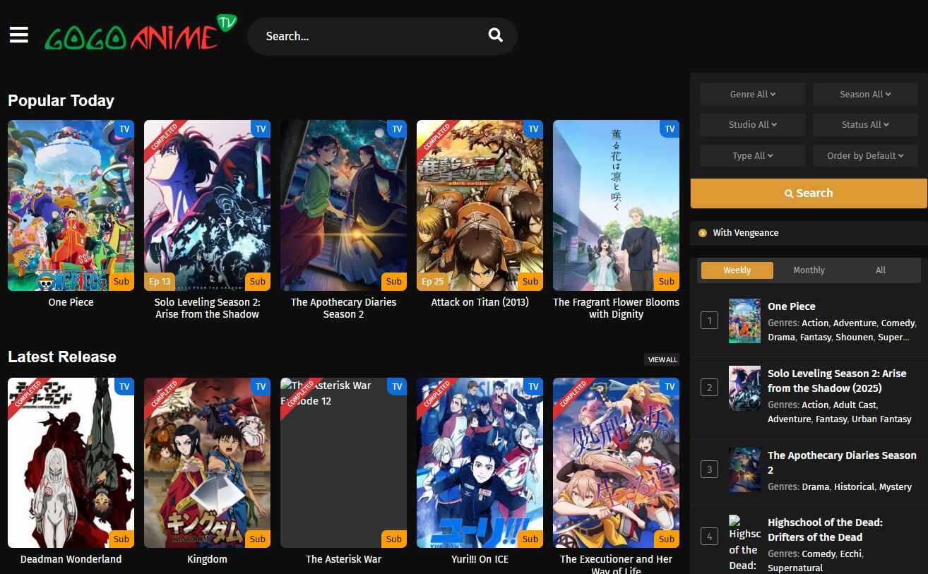Open One Piece title in weekly ranking
This screenshot has height=574, width=928.
[792, 306]
